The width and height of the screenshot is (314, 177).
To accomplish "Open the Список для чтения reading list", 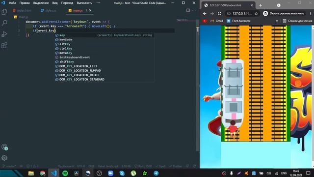I will [x=297, y=21].
